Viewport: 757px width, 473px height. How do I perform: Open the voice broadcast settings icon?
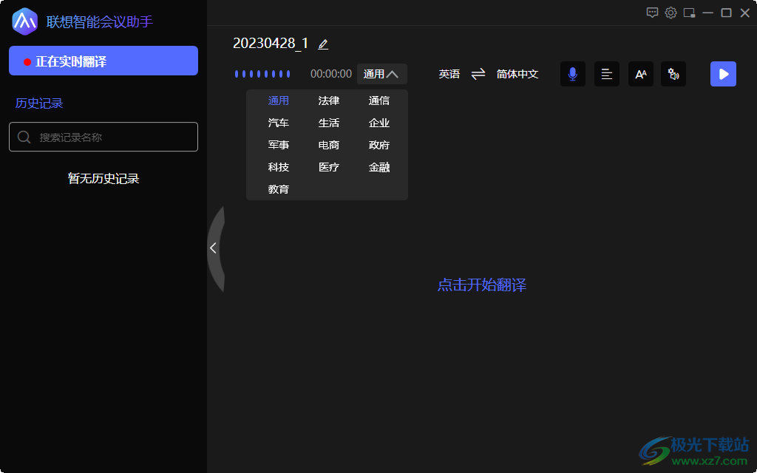point(673,74)
